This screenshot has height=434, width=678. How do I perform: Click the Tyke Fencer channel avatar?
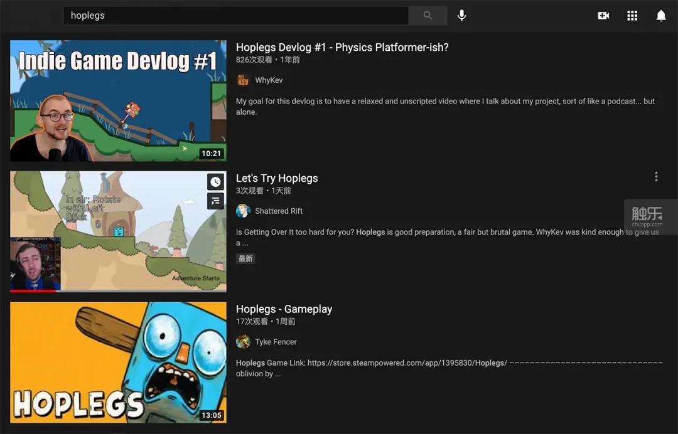243,342
